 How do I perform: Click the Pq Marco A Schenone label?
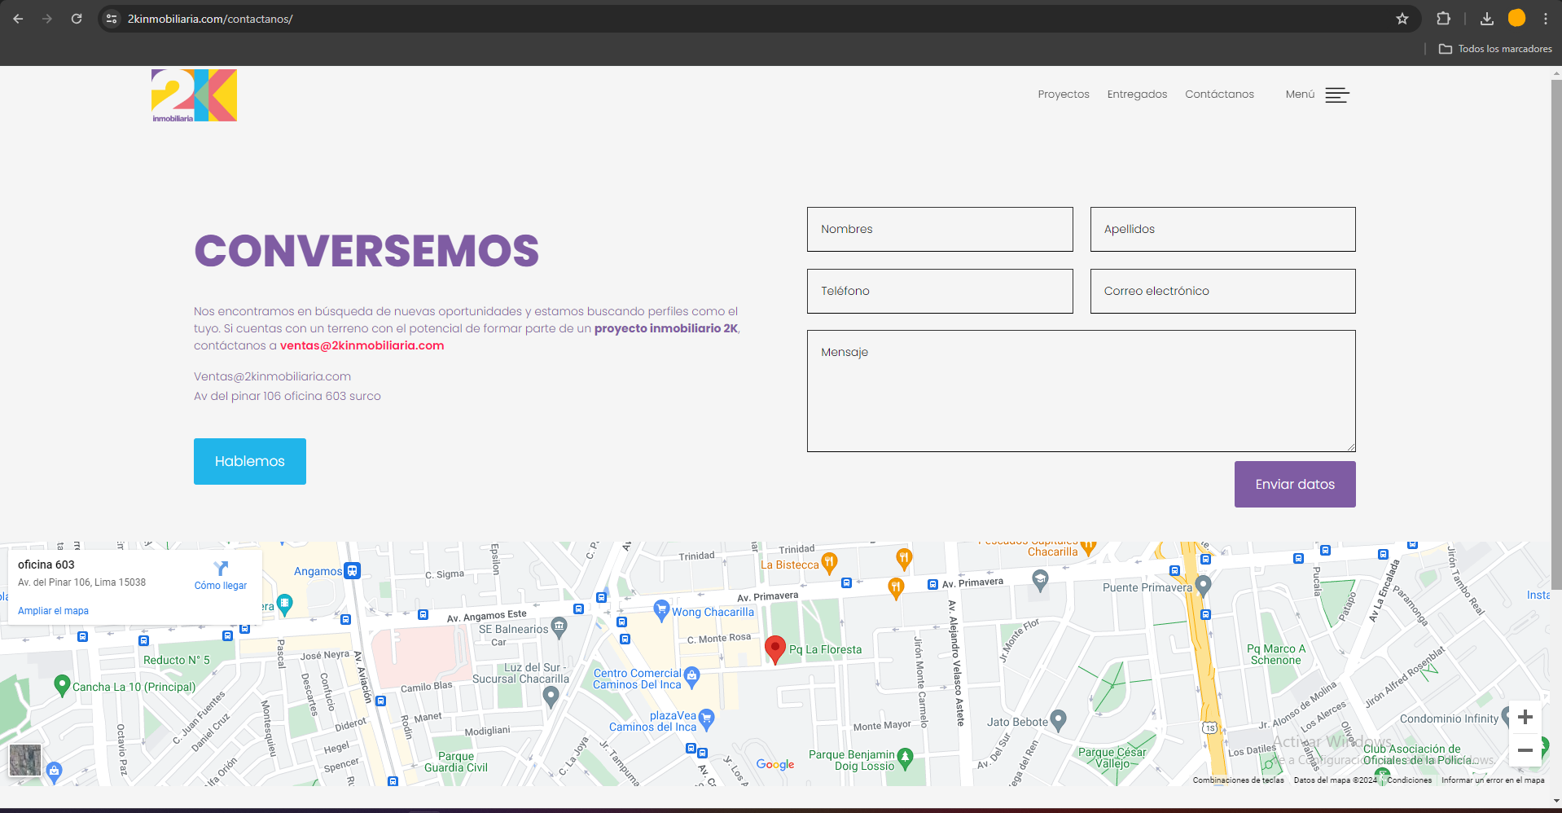tap(1276, 654)
